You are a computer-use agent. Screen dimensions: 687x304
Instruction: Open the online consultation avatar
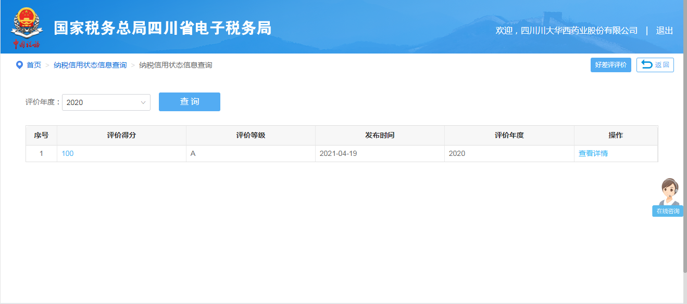(x=669, y=191)
